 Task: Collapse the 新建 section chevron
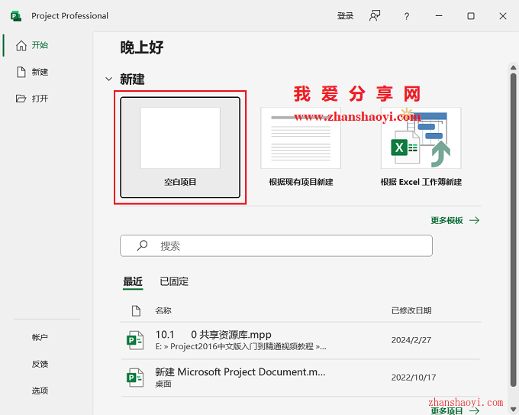pyautogui.click(x=108, y=79)
